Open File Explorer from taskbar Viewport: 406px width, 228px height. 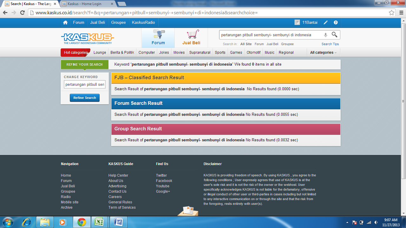coord(45,222)
